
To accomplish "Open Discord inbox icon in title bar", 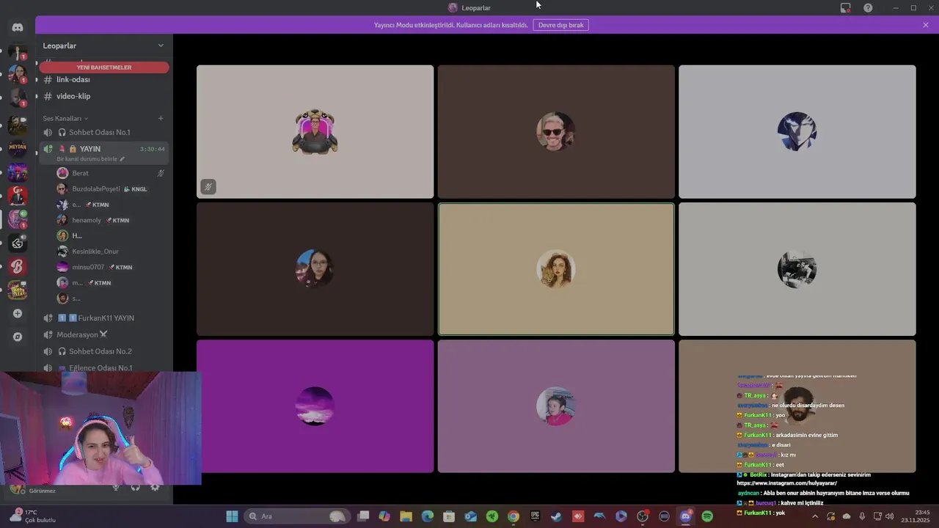I will [845, 8].
